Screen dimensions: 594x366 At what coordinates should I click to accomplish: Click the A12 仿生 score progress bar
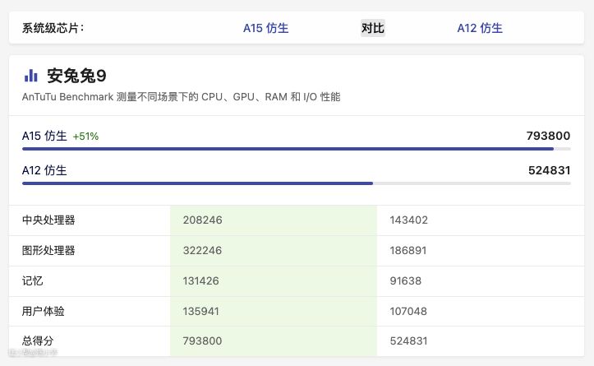point(296,183)
